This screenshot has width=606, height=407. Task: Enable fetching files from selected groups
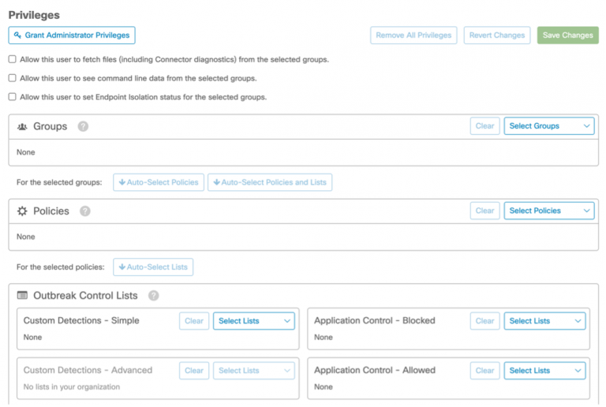pyautogui.click(x=12, y=59)
